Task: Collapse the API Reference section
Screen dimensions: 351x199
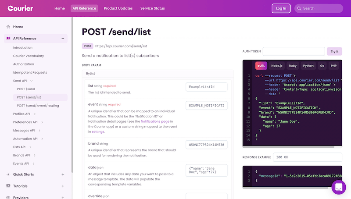Action: [63, 39]
